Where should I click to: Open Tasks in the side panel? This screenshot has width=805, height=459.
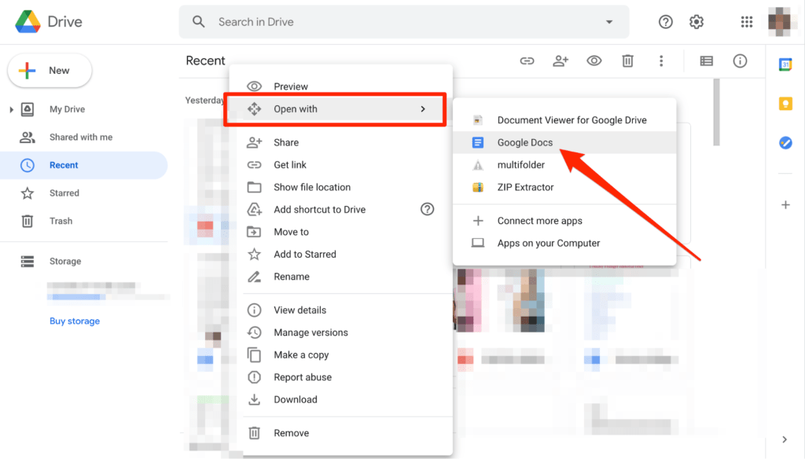(x=785, y=143)
